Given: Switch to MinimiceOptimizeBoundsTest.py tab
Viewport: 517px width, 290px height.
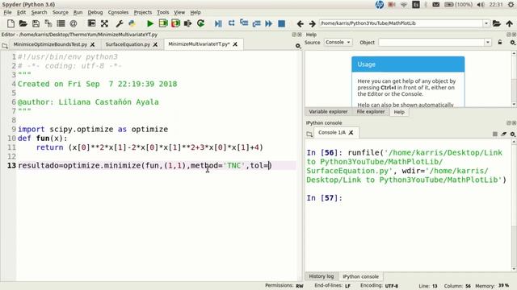Looking at the screenshot, I should click(x=50, y=44).
